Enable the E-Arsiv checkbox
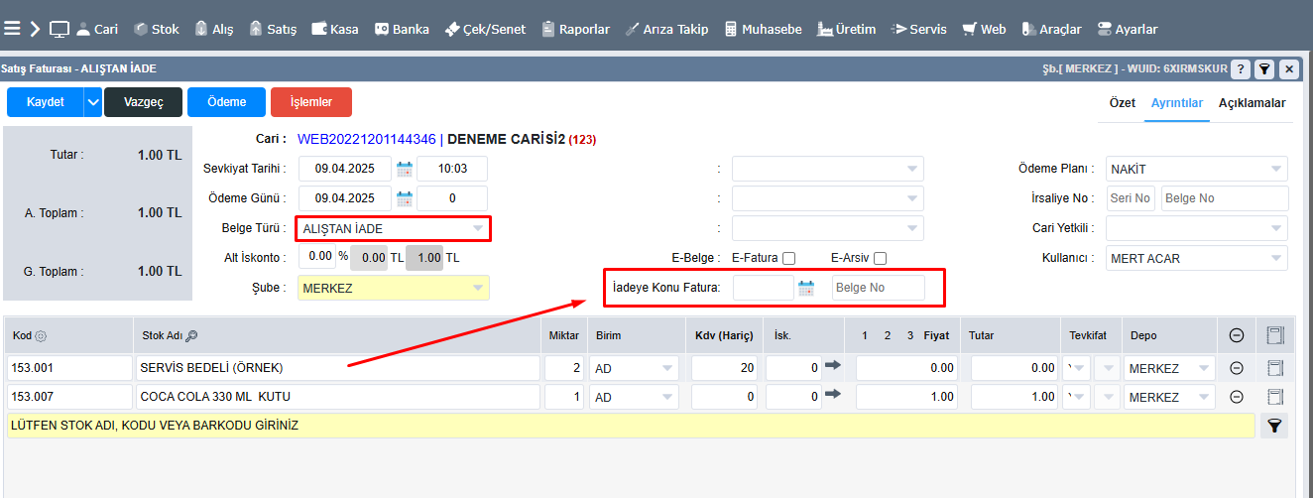1313x498 pixels. [x=880, y=258]
